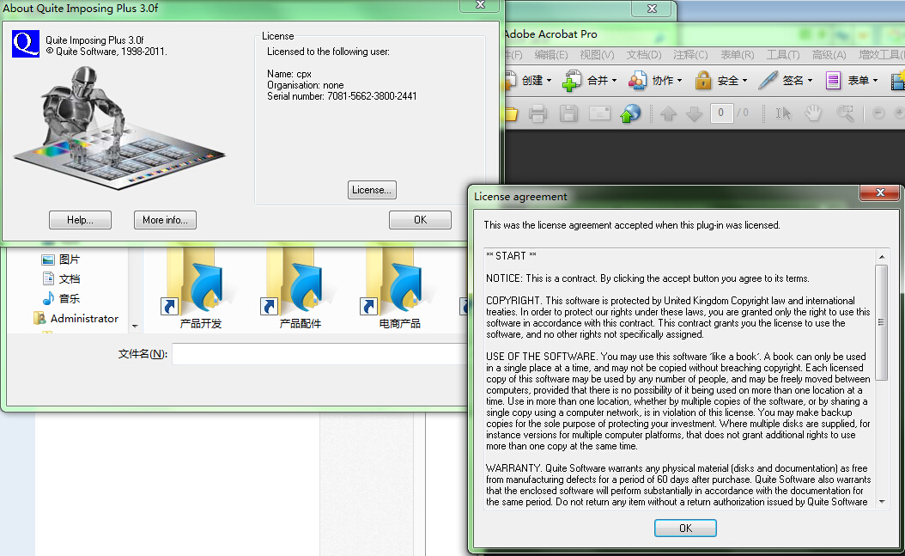
Task: Select the 产品开发 folder shortcut
Action: [x=200, y=289]
